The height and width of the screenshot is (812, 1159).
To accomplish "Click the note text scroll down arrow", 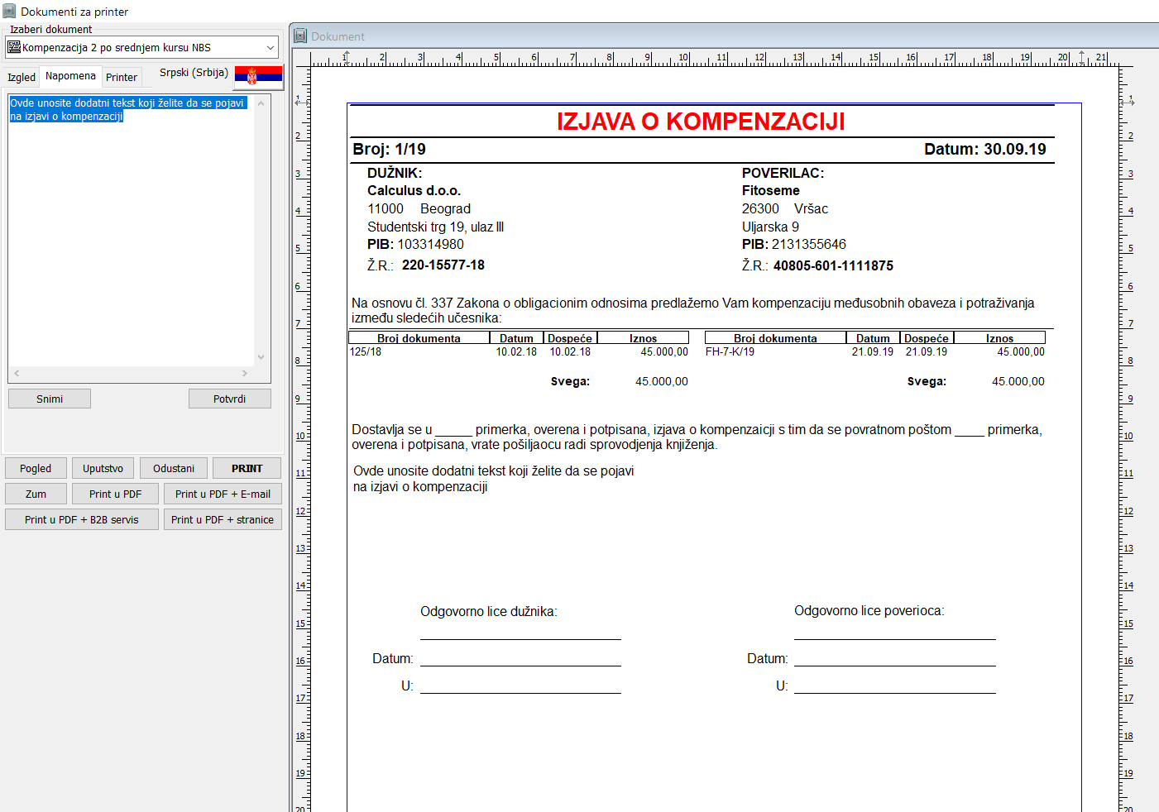I will [x=261, y=357].
